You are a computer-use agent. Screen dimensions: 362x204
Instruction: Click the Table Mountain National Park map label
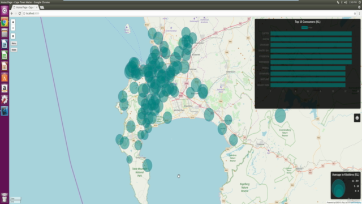tap(140, 172)
